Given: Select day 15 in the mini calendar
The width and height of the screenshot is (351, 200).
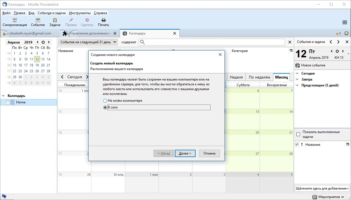Looking at the screenshot, I should 14,65.
